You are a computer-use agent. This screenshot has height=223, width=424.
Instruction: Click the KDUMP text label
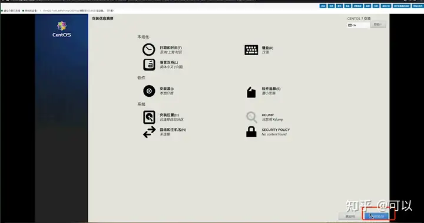[268, 115]
